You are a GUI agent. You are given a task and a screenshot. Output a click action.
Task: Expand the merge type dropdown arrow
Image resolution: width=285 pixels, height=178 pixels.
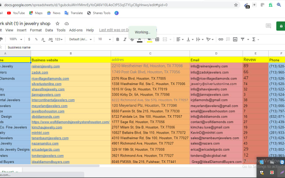[170, 40]
